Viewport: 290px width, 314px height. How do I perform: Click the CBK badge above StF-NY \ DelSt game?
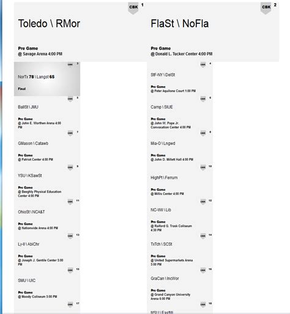tap(203, 65)
